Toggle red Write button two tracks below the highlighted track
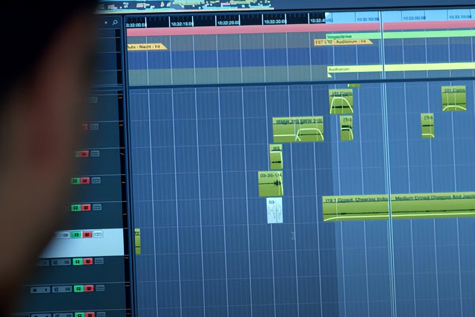This screenshot has height=317, width=475. (89, 288)
